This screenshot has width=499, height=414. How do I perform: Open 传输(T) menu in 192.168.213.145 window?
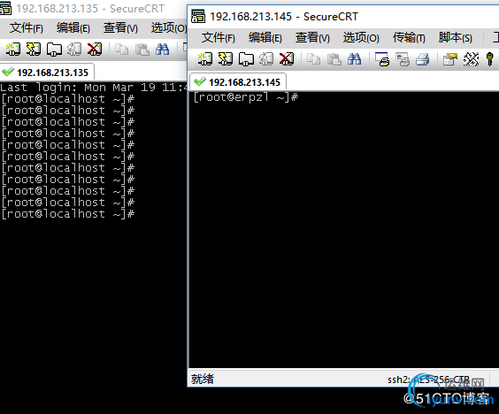[x=409, y=38]
